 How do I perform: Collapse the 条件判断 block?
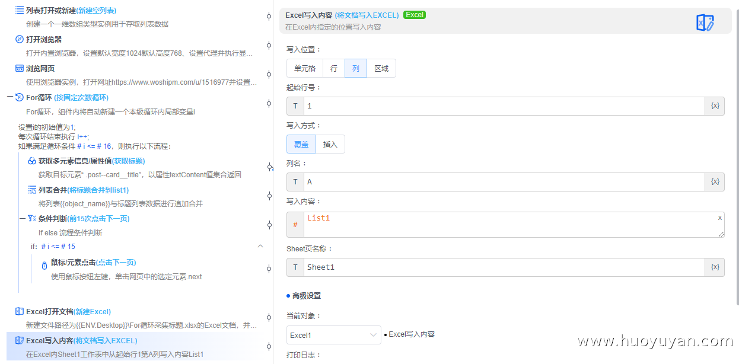[x=23, y=219]
